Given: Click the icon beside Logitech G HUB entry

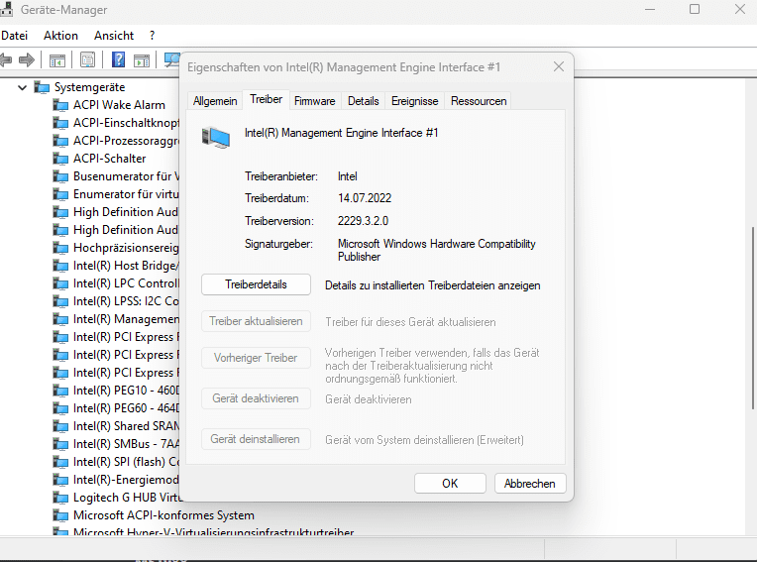Looking at the screenshot, I should pyautogui.click(x=60, y=498).
